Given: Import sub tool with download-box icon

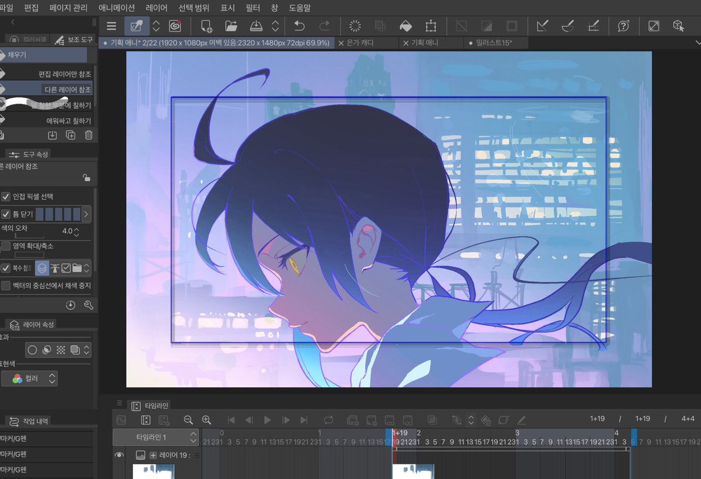Looking at the screenshot, I should [52, 135].
